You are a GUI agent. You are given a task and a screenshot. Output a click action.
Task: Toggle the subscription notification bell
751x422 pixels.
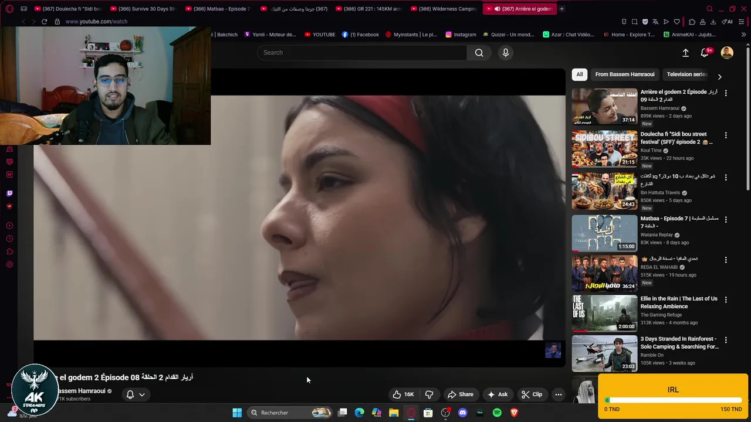130,394
